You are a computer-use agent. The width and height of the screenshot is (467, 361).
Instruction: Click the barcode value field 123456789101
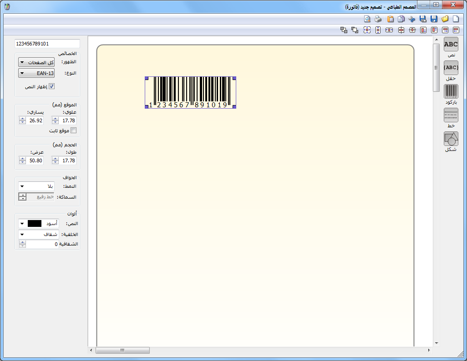[x=47, y=44]
